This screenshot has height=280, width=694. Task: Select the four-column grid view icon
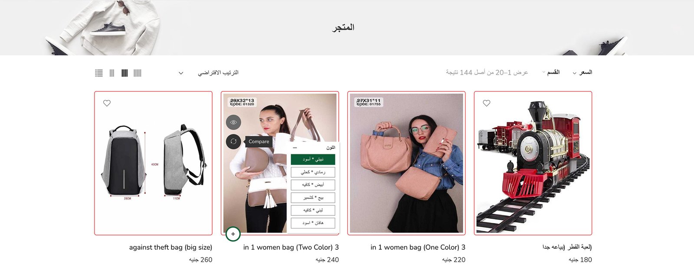(124, 73)
